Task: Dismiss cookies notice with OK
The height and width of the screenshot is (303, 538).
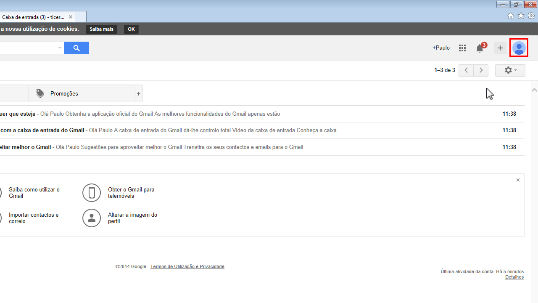Action: [x=131, y=29]
